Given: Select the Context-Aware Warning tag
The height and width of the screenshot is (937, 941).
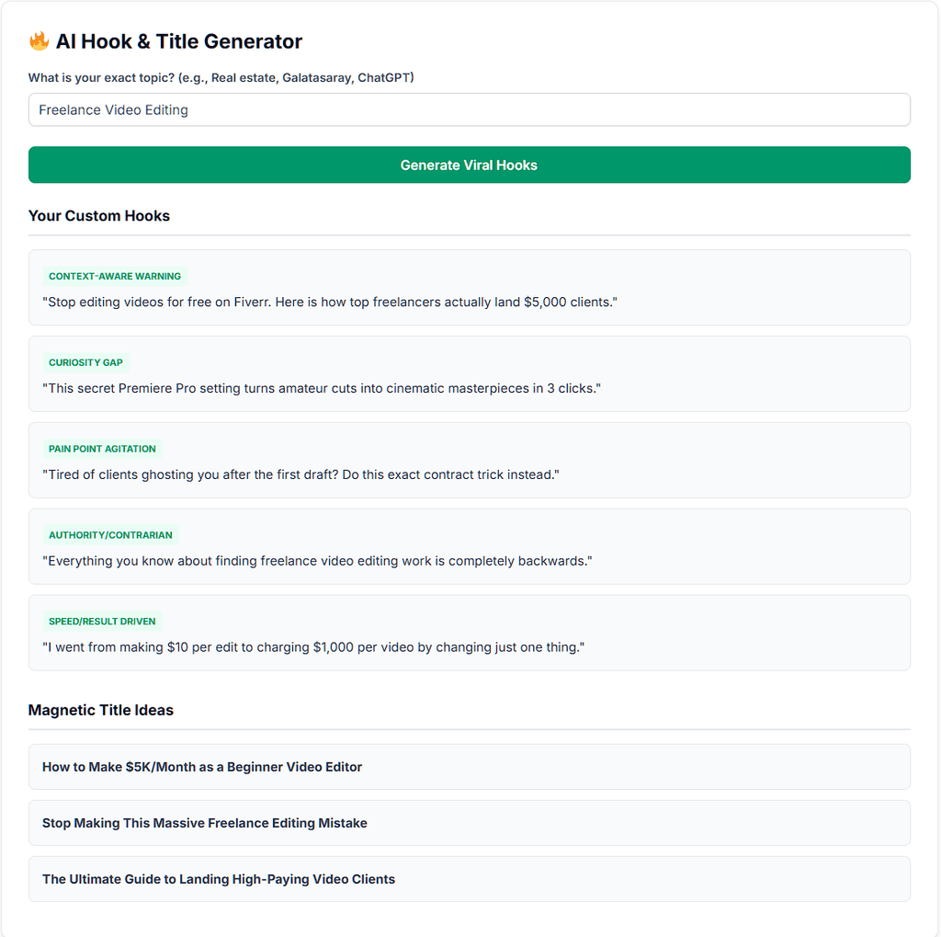Looking at the screenshot, I should click(115, 276).
